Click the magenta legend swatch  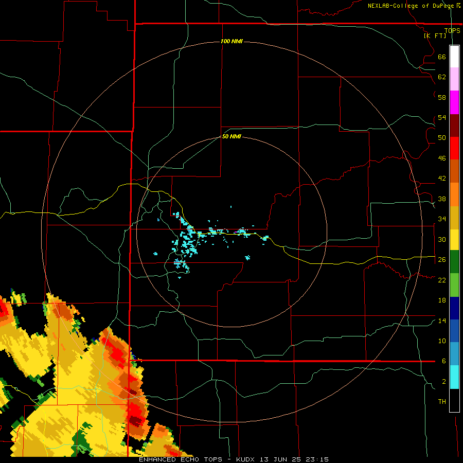click(x=454, y=102)
